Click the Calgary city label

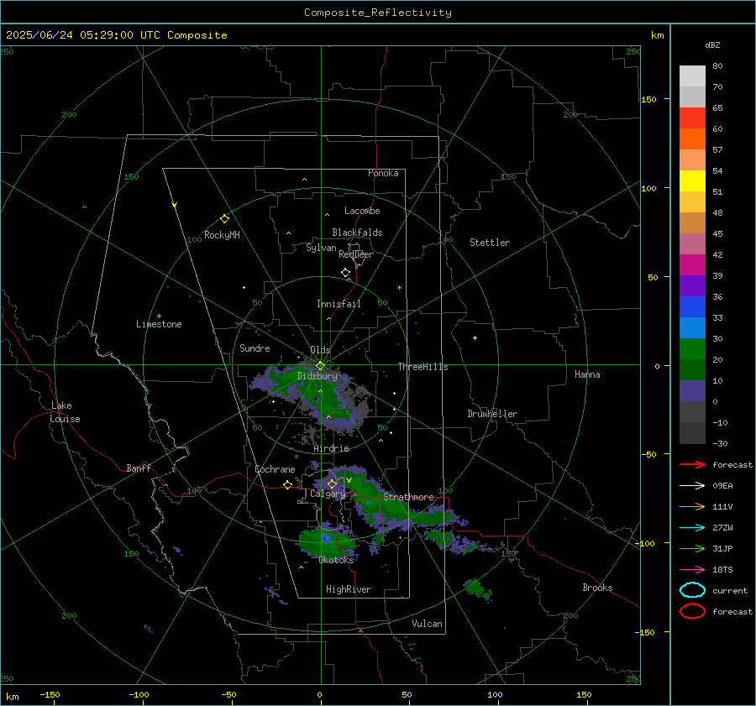(328, 494)
